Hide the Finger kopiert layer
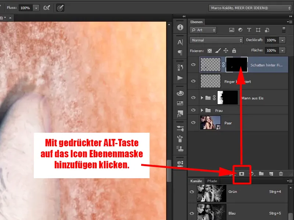The image size is (294, 220). [x=193, y=81]
